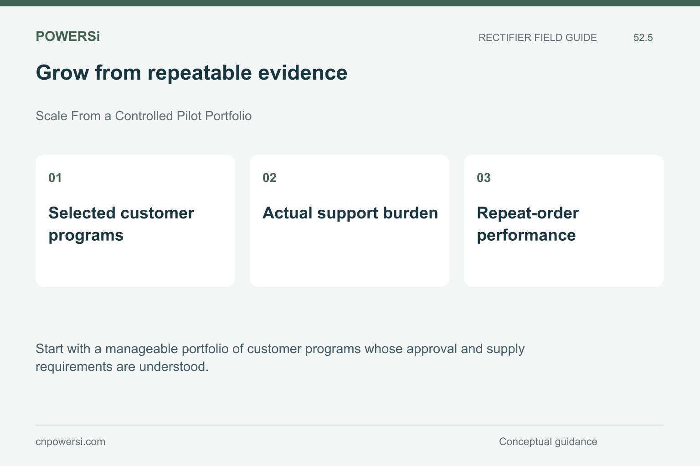Screen dimensions: 700x466
Task: Click the card number 01
Action: point(55,178)
